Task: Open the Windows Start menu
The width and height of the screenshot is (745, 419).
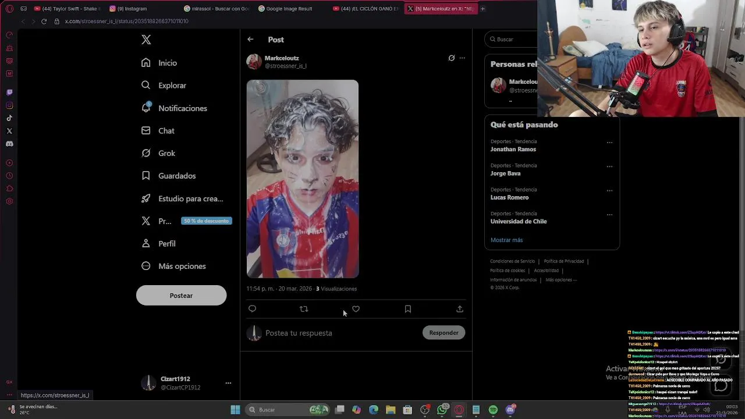Action: pyautogui.click(x=235, y=410)
